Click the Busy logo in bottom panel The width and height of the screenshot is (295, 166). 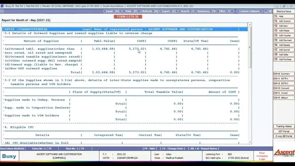(x=9, y=156)
